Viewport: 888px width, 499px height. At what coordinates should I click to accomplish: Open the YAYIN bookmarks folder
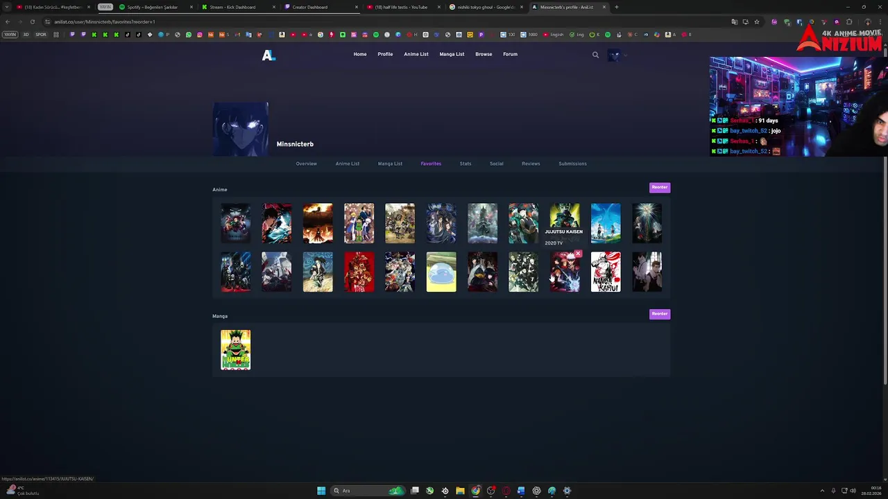10,35
